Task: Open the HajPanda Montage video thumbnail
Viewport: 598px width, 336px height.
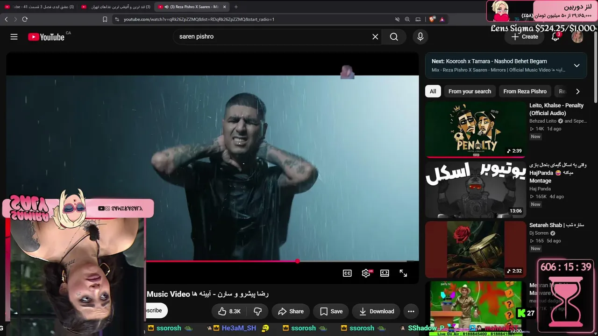Action: click(x=475, y=189)
